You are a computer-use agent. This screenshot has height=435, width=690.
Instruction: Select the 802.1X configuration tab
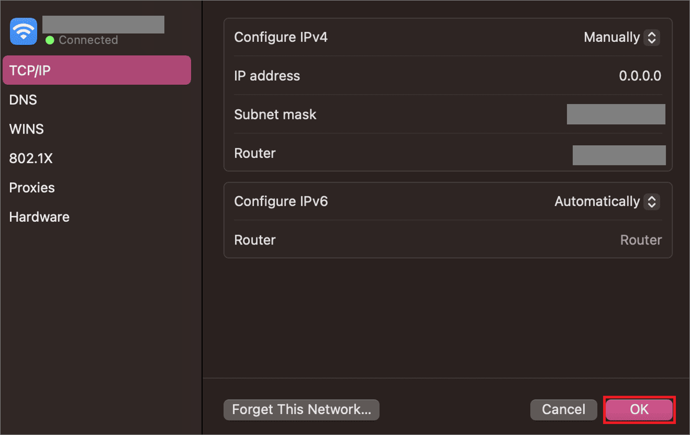coord(31,157)
